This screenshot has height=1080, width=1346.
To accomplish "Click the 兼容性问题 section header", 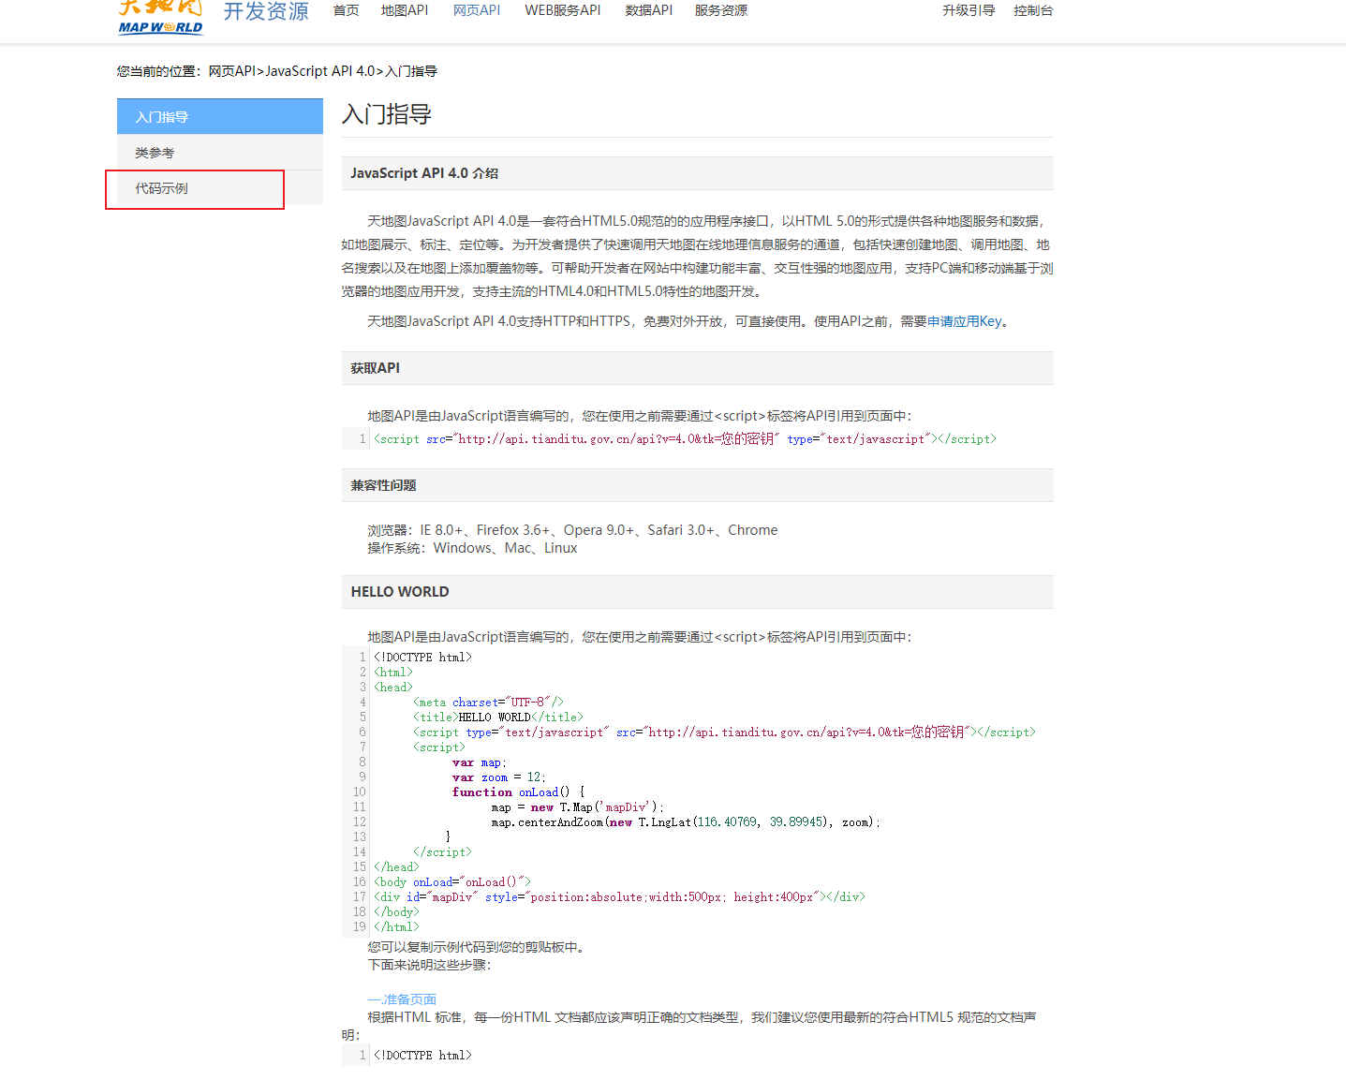I will pyautogui.click(x=698, y=485).
